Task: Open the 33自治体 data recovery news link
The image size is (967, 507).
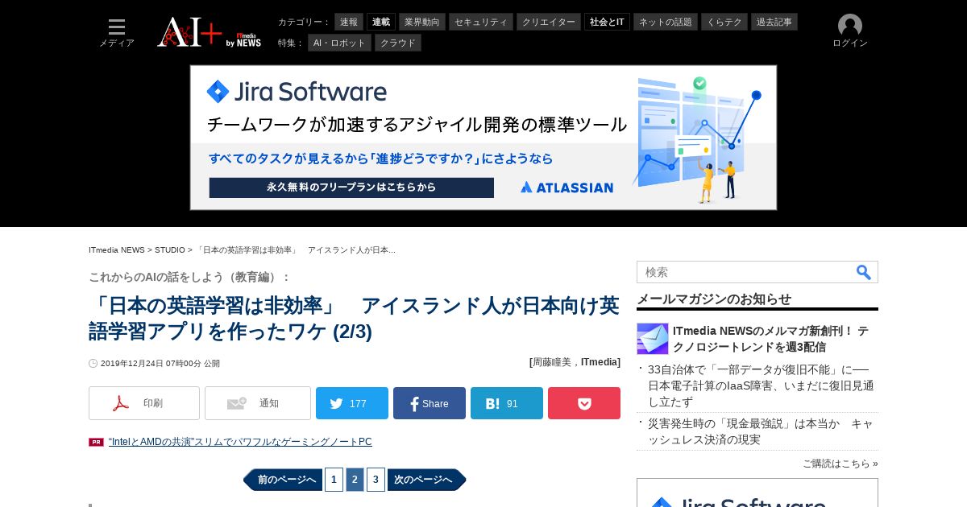Action: pos(761,385)
